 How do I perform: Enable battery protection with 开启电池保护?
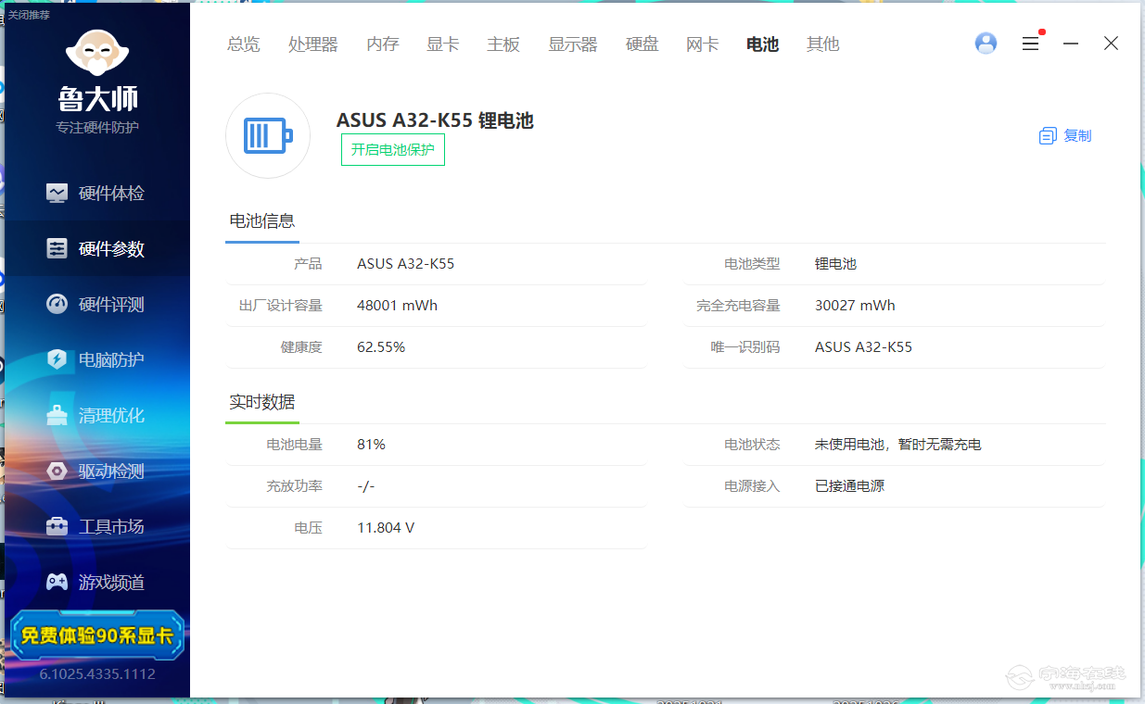(392, 150)
